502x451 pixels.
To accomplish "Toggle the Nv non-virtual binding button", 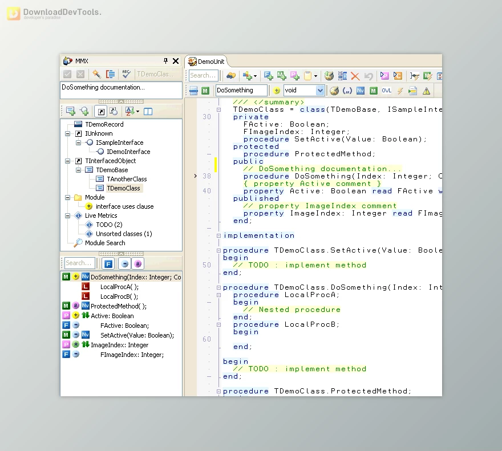I will coord(361,91).
